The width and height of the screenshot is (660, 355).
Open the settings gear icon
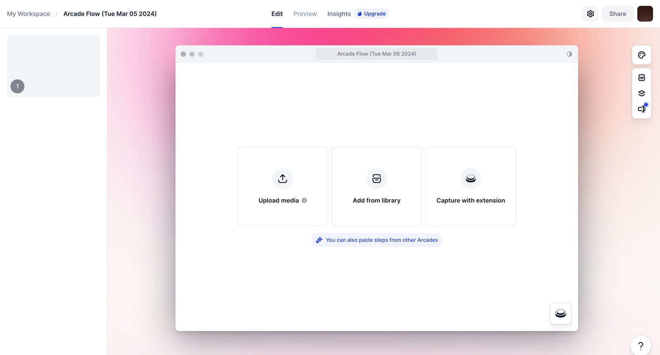(590, 14)
